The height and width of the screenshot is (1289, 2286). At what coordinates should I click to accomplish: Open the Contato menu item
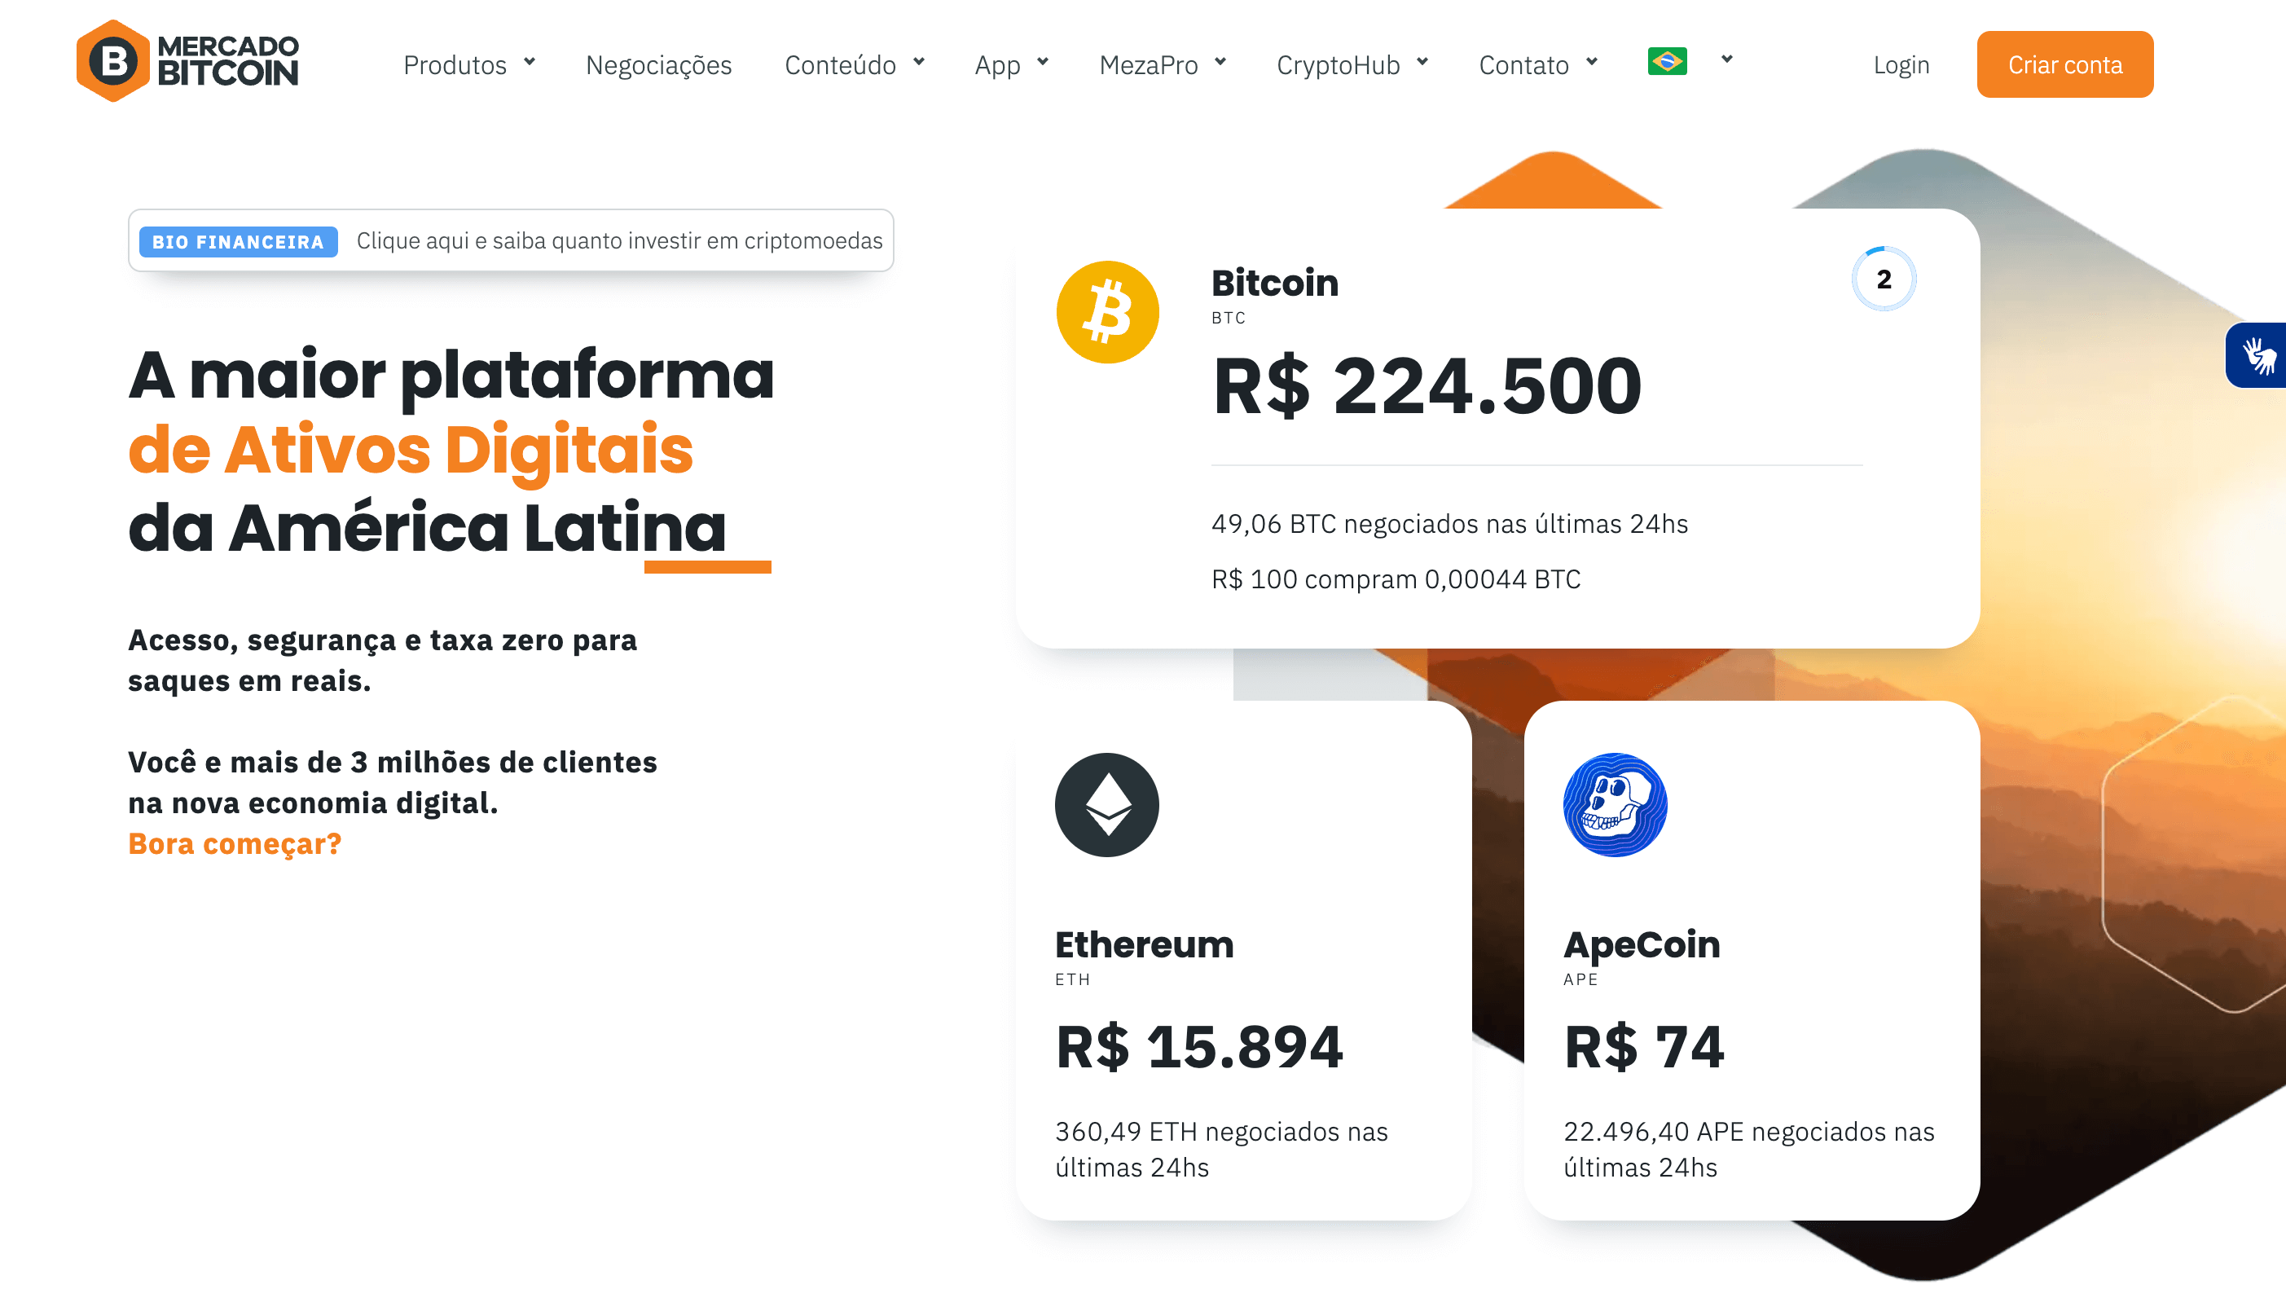(1537, 65)
